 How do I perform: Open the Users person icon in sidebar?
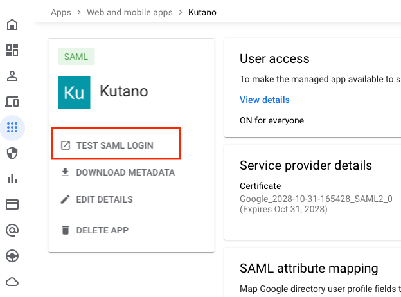point(12,76)
